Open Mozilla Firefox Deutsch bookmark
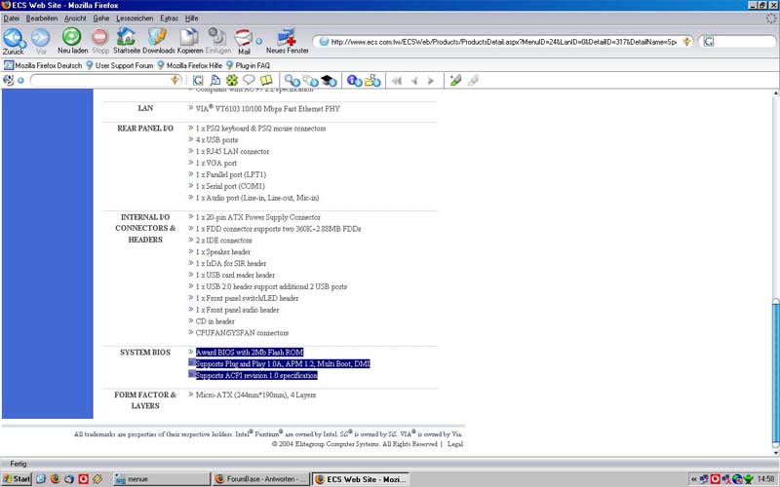The image size is (780, 487). (43, 65)
